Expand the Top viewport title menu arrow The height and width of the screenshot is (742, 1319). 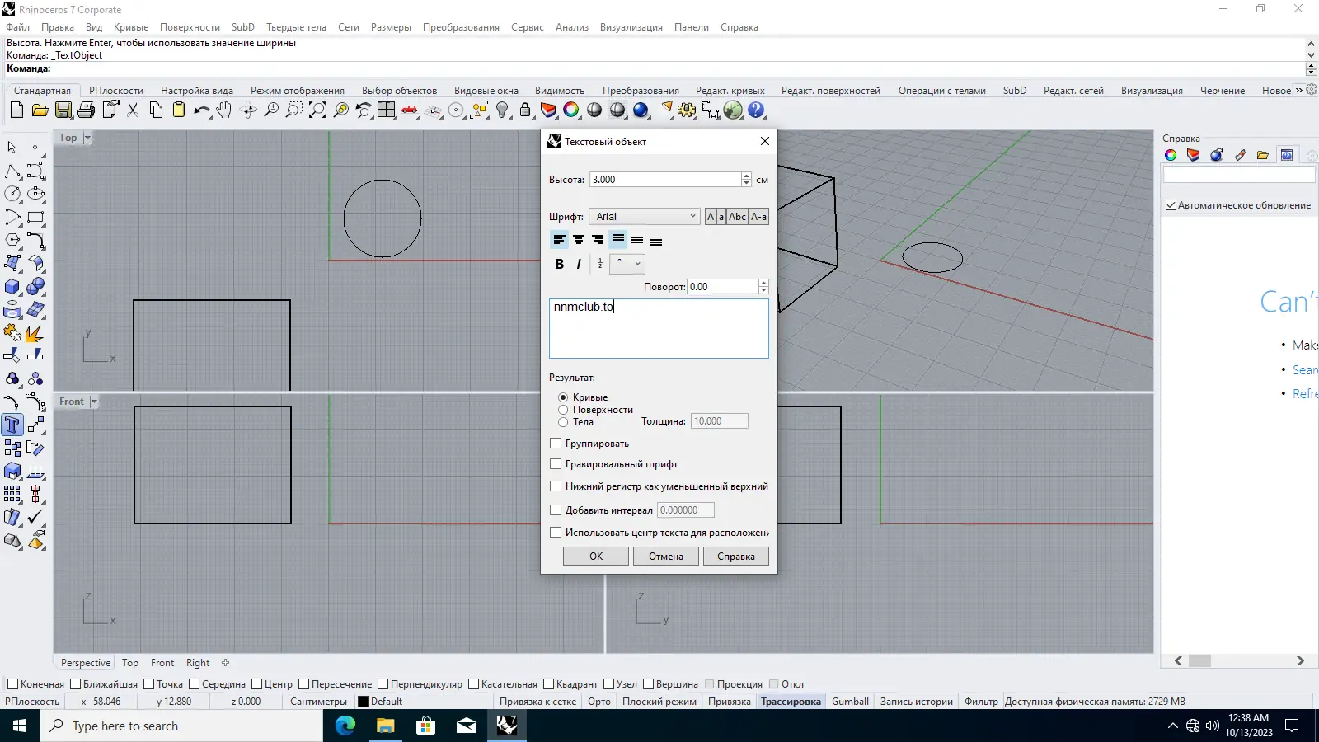(x=87, y=138)
